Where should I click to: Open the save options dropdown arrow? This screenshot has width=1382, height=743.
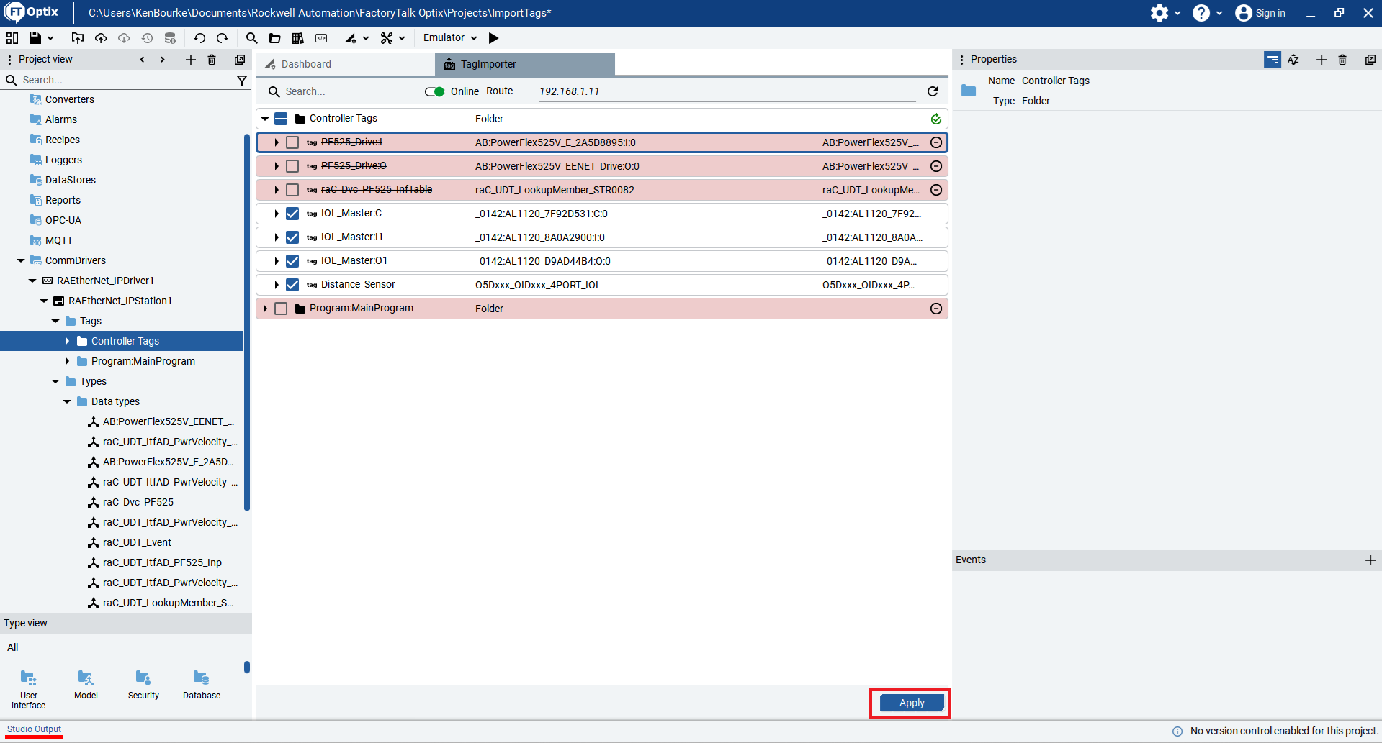point(50,38)
